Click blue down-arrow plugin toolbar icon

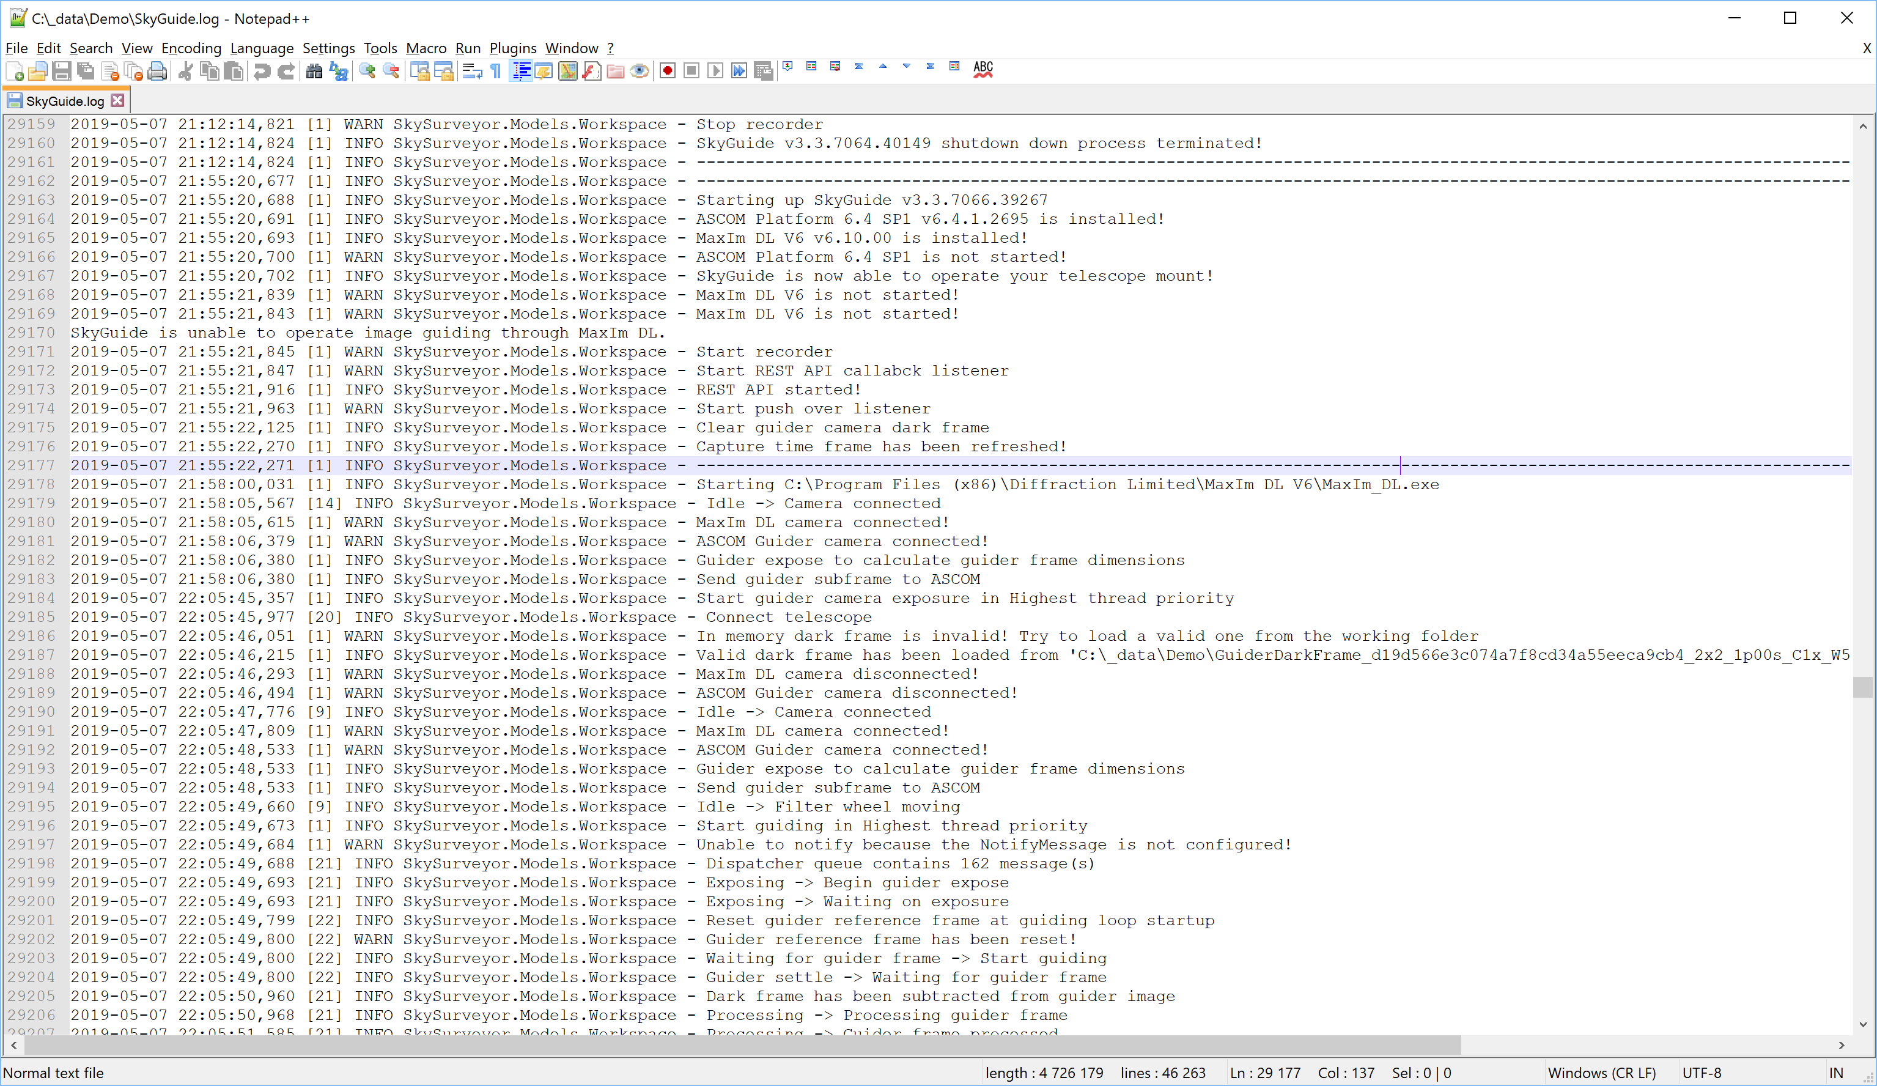[x=907, y=66]
